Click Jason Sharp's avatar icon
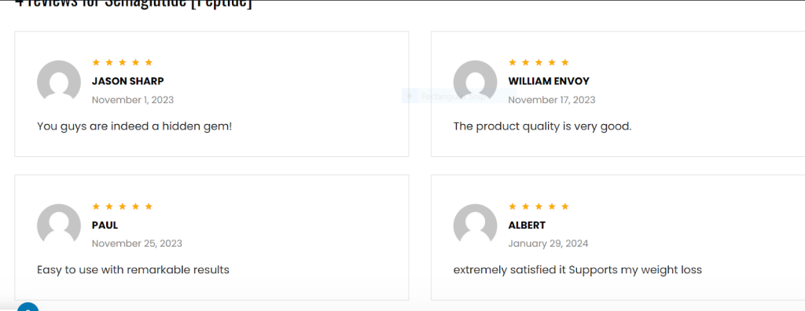805x311 pixels. point(58,82)
